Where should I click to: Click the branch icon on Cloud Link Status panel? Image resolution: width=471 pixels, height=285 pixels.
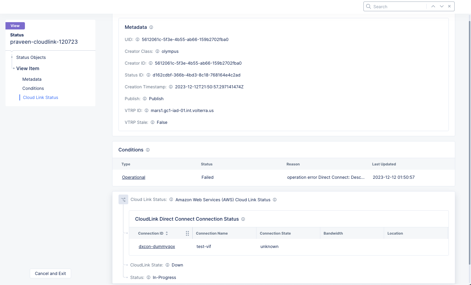click(123, 199)
